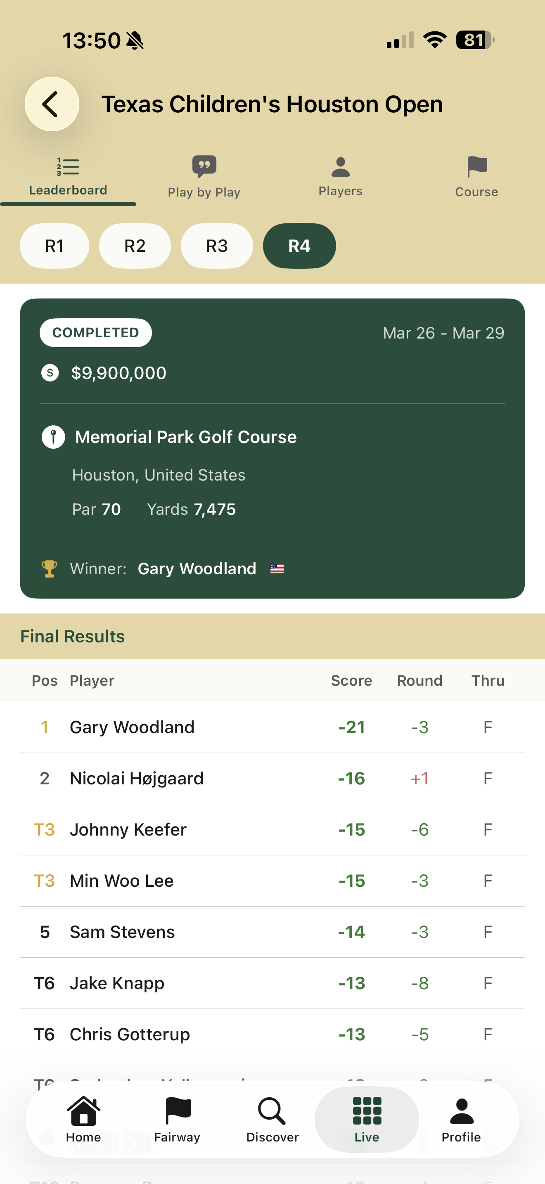
Task: Switch to the Players tab
Action: 340,177
